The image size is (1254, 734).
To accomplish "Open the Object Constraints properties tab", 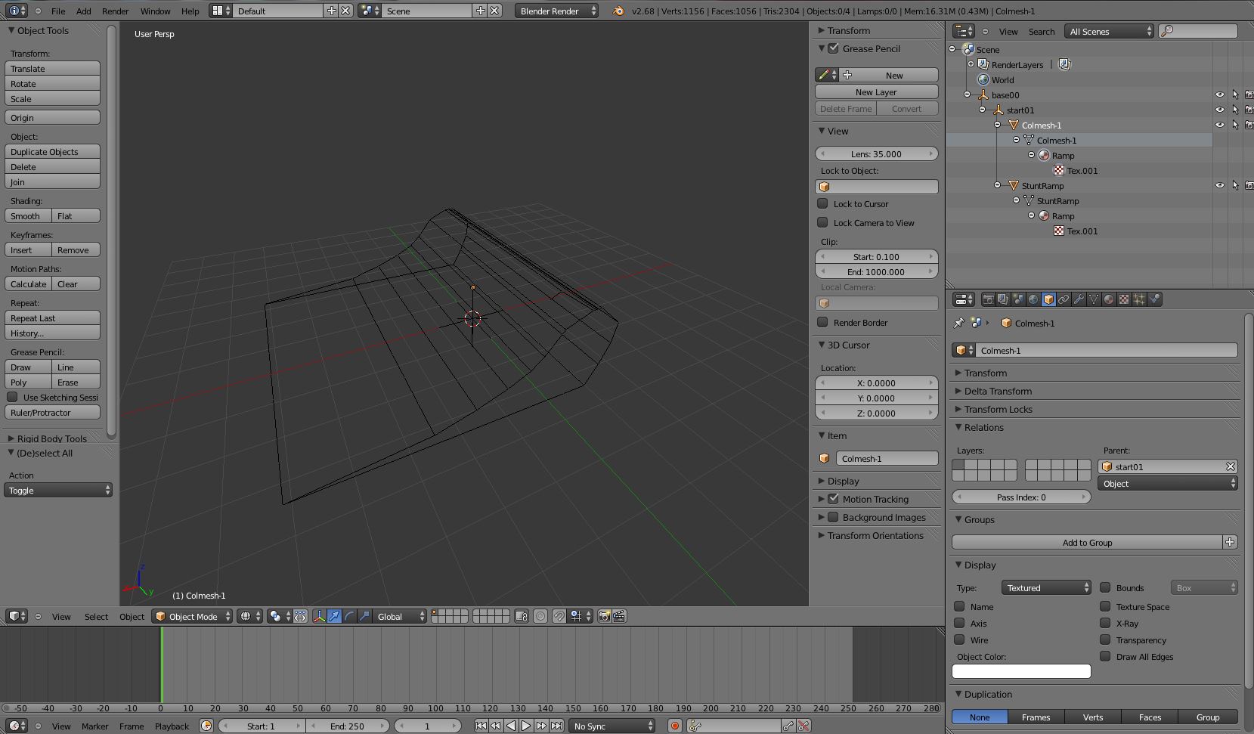I will 1064,299.
